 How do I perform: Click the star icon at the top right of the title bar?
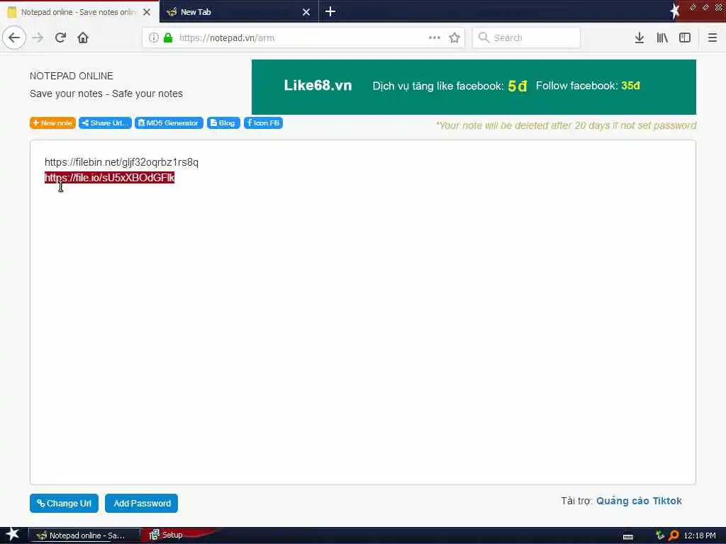pos(674,11)
